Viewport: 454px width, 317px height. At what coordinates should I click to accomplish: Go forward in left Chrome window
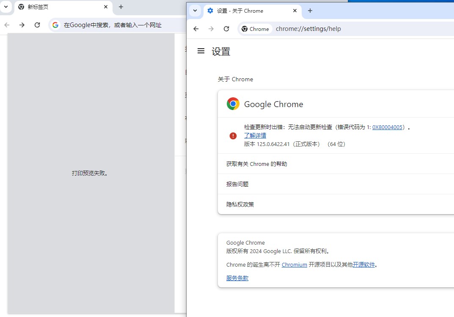[x=22, y=25]
